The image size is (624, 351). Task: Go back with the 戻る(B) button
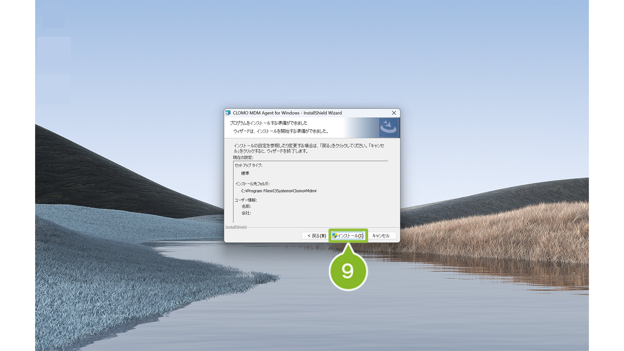point(316,236)
